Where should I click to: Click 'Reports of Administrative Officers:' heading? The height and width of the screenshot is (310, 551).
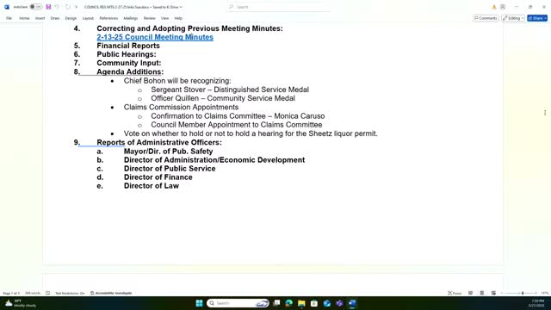(159, 142)
